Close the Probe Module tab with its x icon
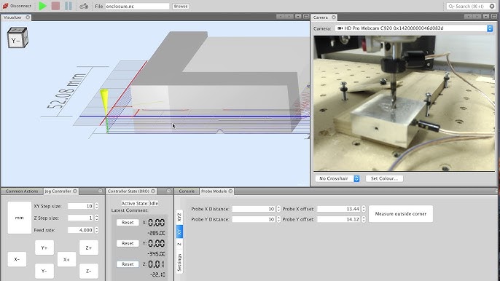This screenshot has height=281, width=500. tap(230, 191)
